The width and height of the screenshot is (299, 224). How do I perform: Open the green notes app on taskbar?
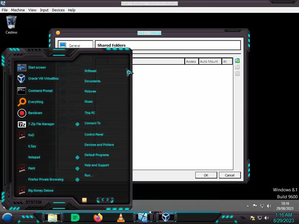coord(75,218)
